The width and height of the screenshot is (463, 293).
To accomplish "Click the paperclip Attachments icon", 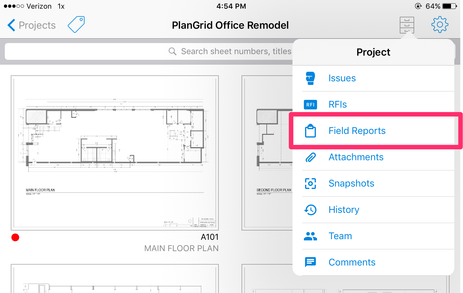I will [x=310, y=157].
